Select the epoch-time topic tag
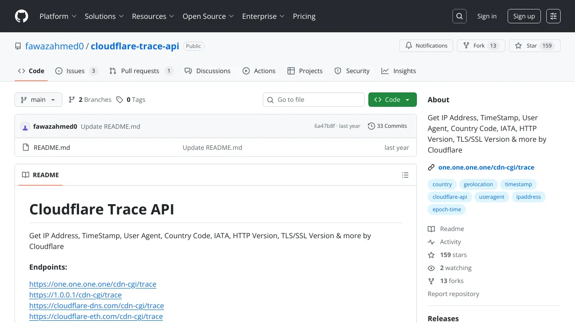 tap(447, 210)
